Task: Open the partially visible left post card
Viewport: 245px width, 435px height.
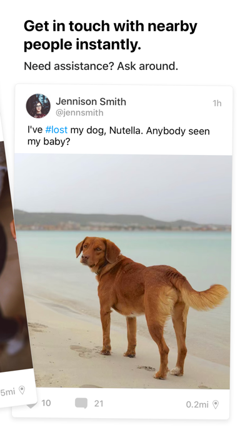Action: 14,277
